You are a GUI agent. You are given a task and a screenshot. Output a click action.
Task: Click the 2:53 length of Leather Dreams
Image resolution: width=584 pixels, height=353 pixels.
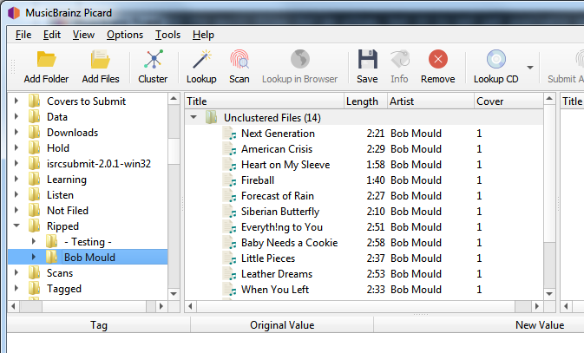click(x=376, y=274)
